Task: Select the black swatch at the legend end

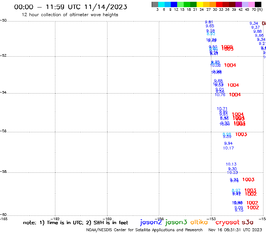Action: click(x=258, y=4)
